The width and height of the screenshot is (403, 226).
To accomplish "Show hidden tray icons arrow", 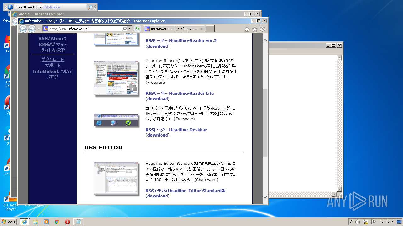I will pos(351,222).
